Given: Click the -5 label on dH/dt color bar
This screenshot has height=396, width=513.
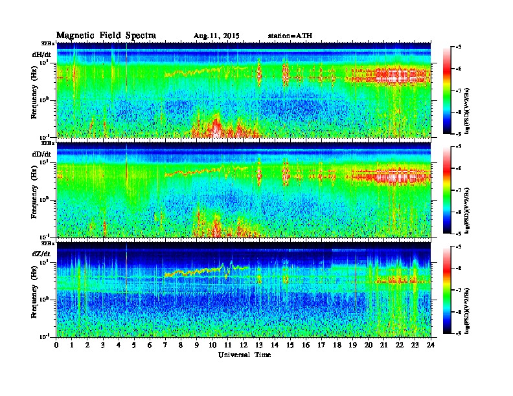Looking at the screenshot, I should tap(459, 47).
